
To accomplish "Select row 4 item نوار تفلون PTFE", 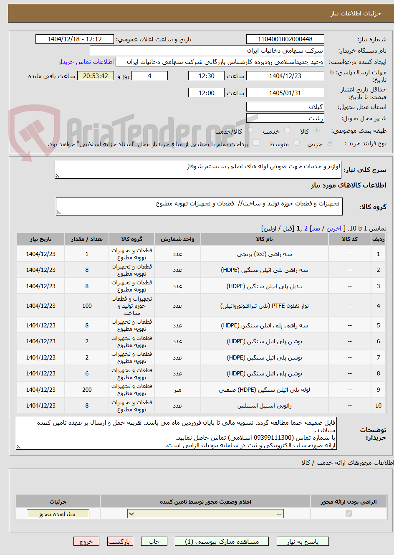I will [264, 306].
